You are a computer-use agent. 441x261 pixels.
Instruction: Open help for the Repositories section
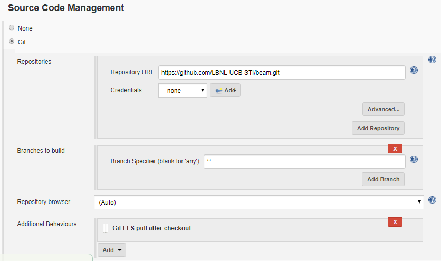tap(432, 60)
